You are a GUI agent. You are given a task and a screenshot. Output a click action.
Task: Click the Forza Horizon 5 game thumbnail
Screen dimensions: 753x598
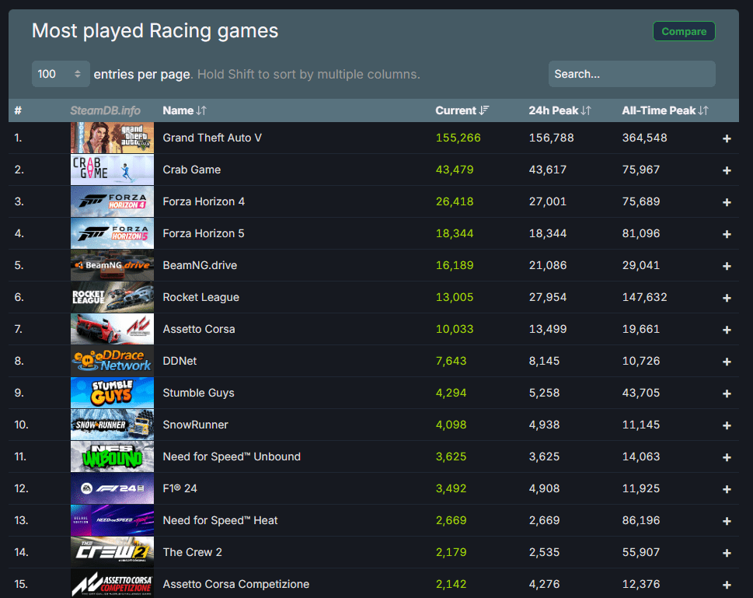tap(112, 233)
